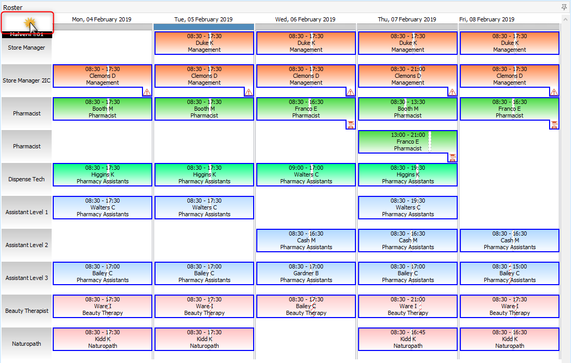Select Higgins K's Tuesday Pharmacy Assistants shift
Image resolution: width=571 pixels, height=363 pixels.
(204, 174)
